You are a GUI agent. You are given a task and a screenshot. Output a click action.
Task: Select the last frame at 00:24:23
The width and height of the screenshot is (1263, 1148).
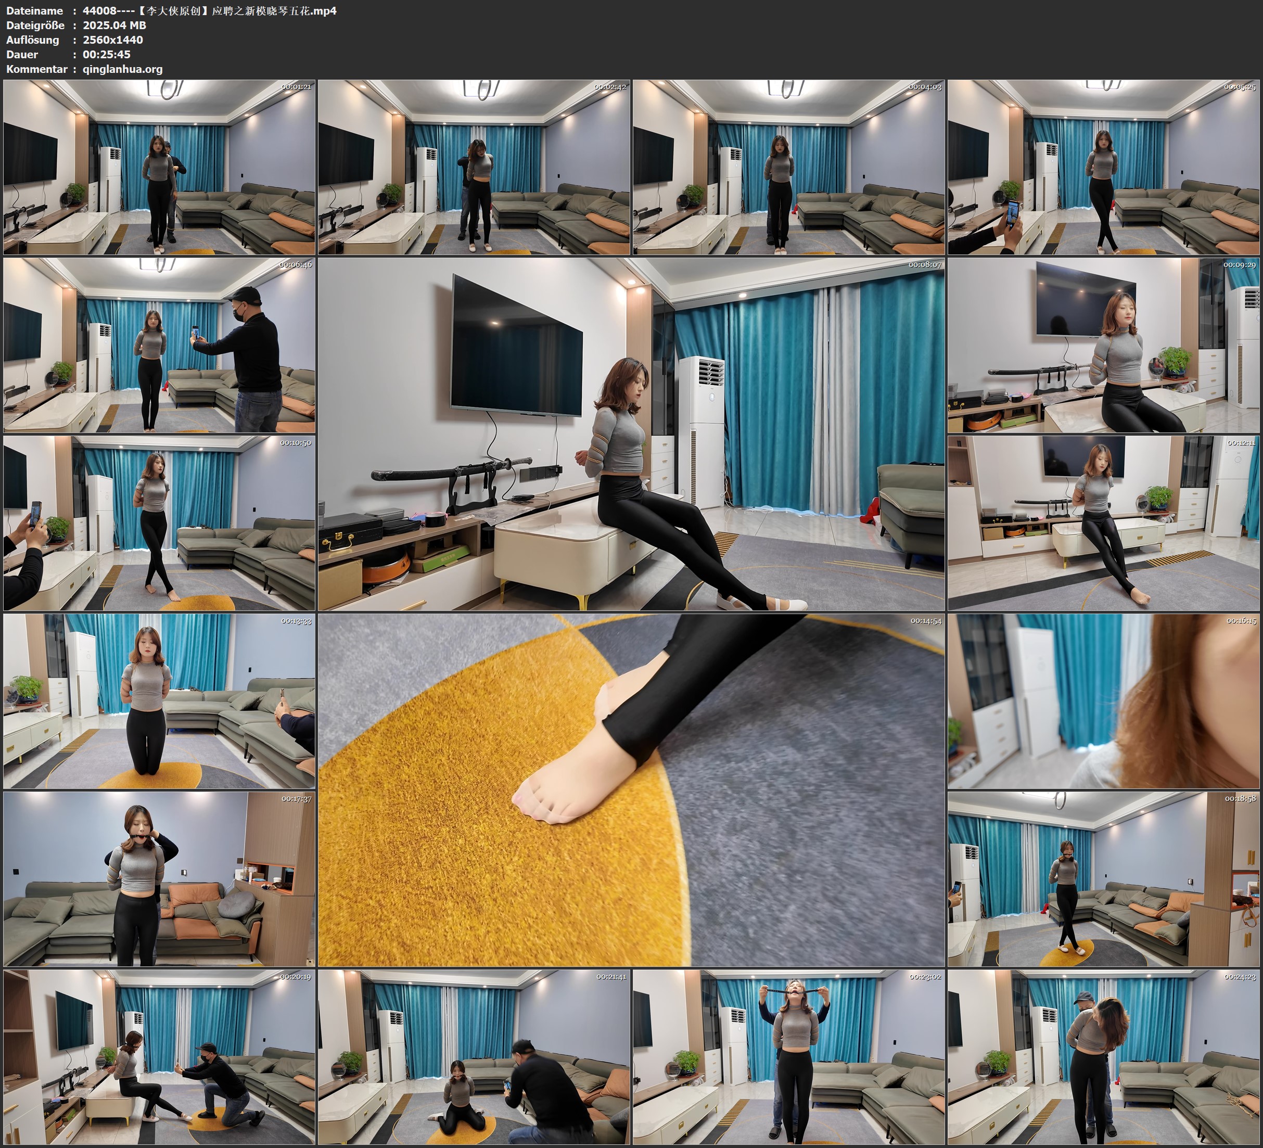point(1104,1056)
